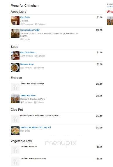The width and height of the screenshot is (113, 167).
Task: Open the Seafood W. Bean Curd Clay Pot link
Action: point(36,127)
